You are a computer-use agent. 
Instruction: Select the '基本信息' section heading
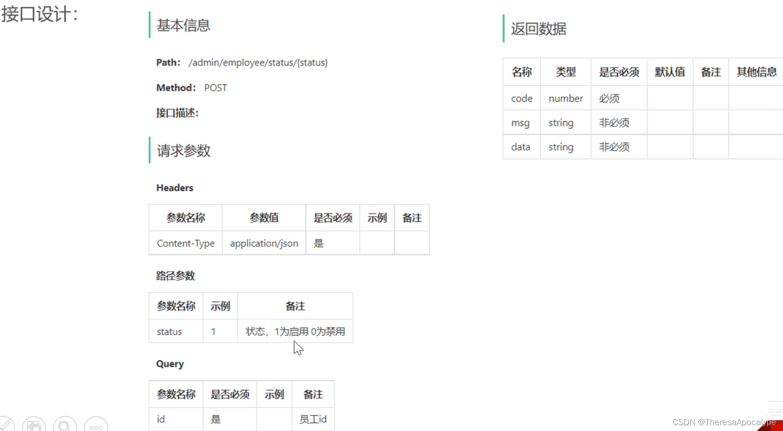point(183,25)
